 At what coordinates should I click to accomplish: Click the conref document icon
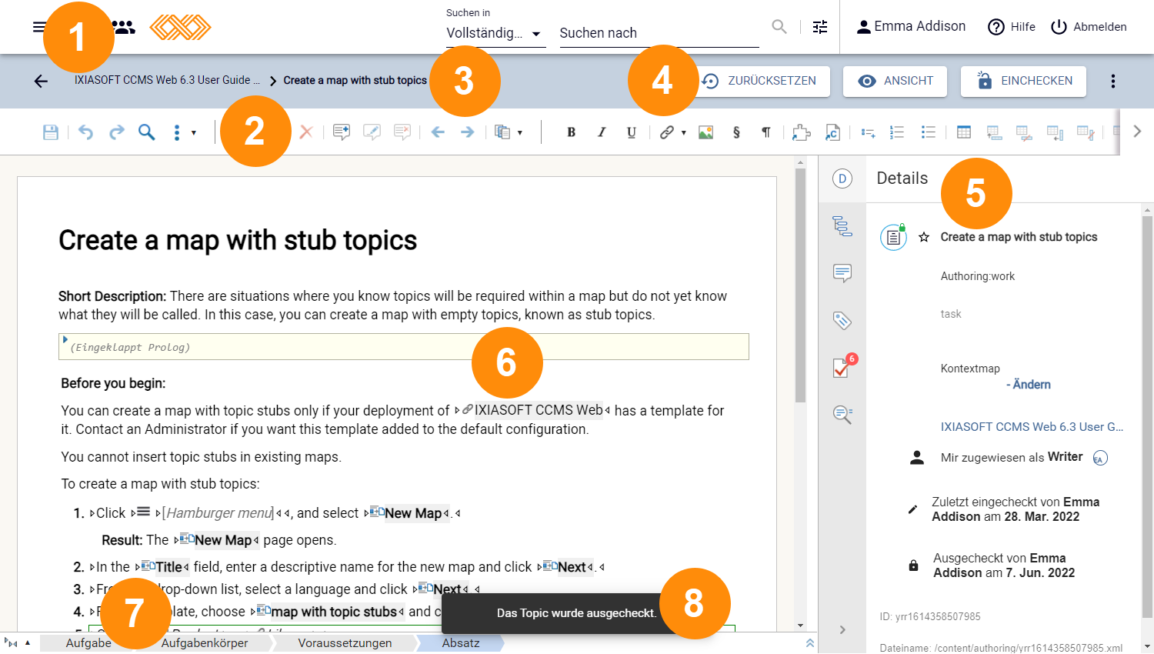tap(832, 132)
